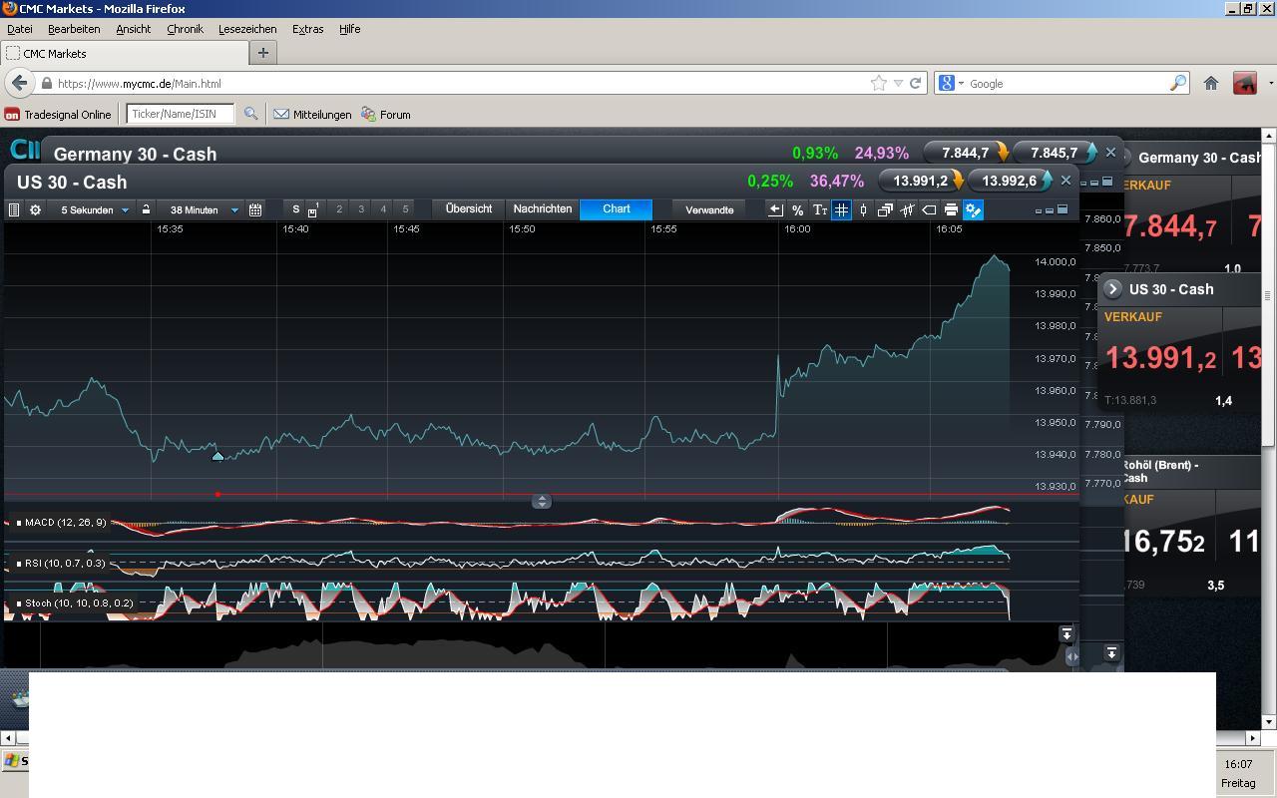Click the Germany 30 7.844,7 sell tile
This screenshot has height=798, width=1277.
(x=1170, y=226)
